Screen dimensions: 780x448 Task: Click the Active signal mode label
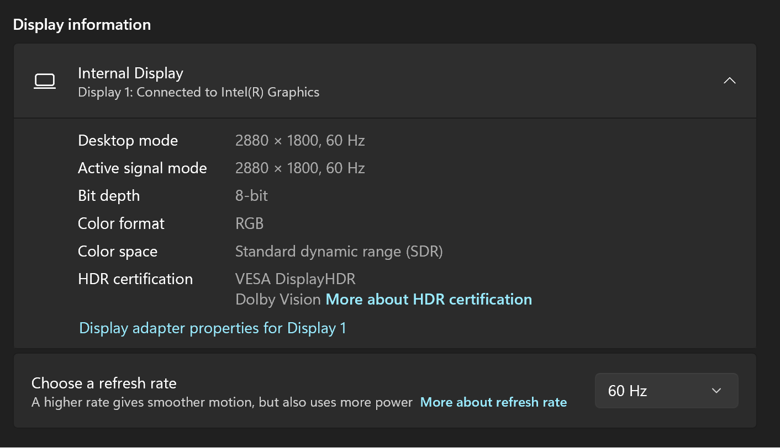[143, 168]
